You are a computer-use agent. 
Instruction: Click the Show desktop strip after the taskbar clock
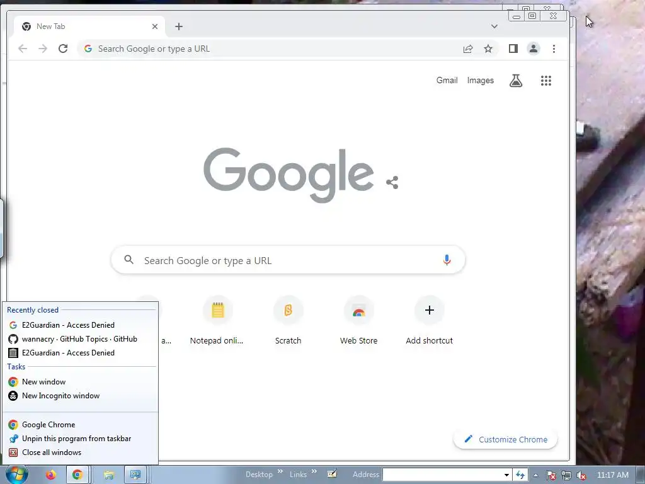640,475
